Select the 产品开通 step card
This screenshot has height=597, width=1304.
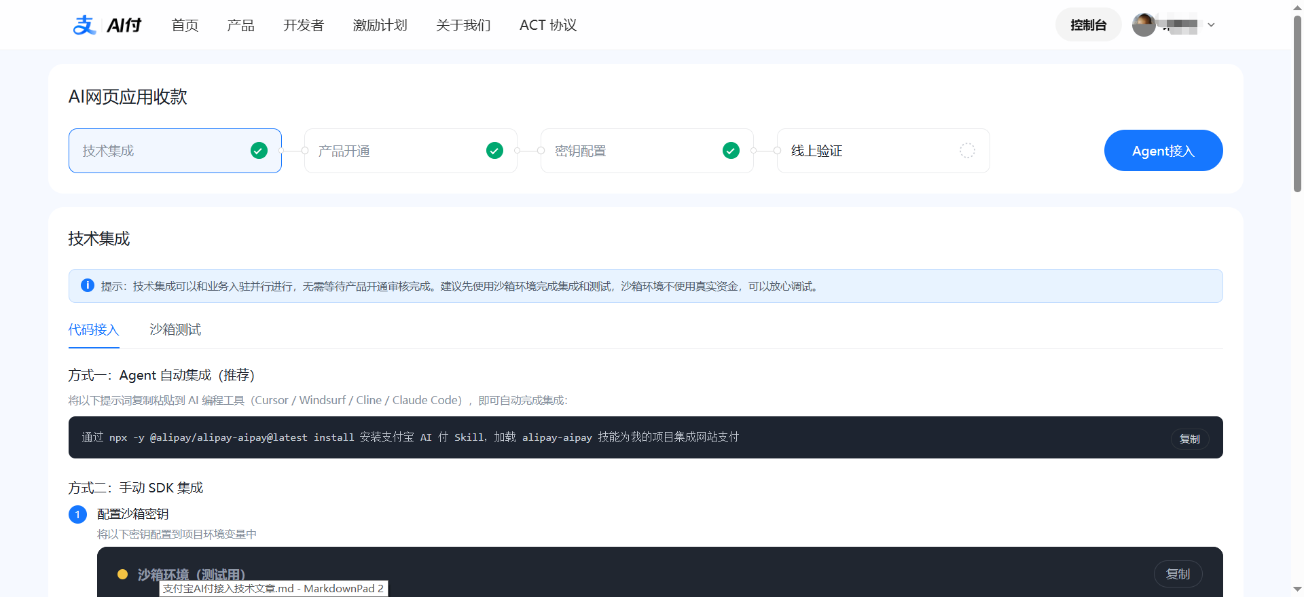pyautogui.click(x=411, y=151)
